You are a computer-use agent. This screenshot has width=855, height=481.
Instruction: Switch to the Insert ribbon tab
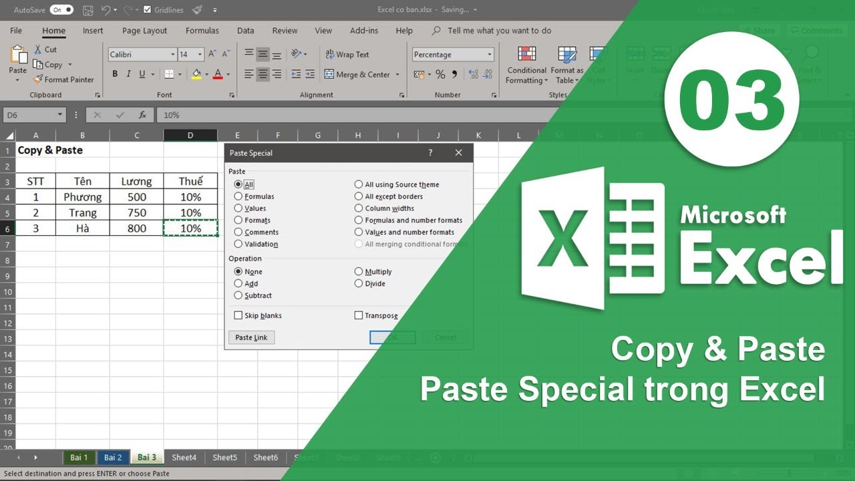93,31
